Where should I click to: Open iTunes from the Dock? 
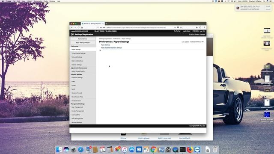tap(125, 149)
